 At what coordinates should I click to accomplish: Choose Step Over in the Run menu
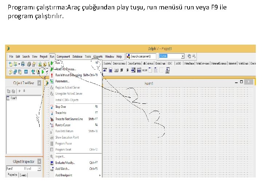coord(76,107)
